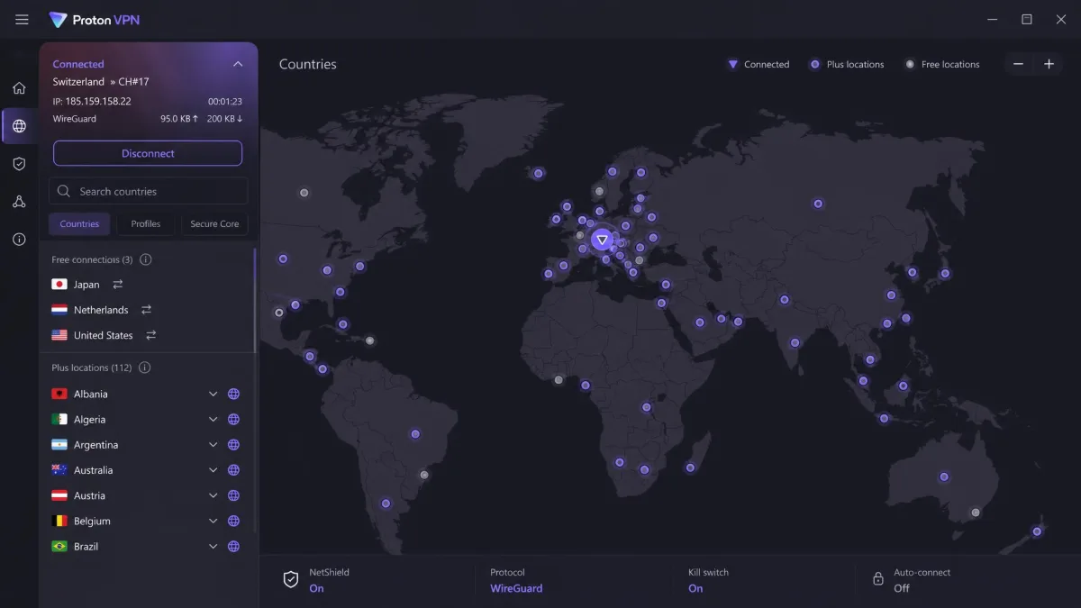Click the Switzerland » CH#17 server label
The image size is (1081, 608).
[x=101, y=82]
